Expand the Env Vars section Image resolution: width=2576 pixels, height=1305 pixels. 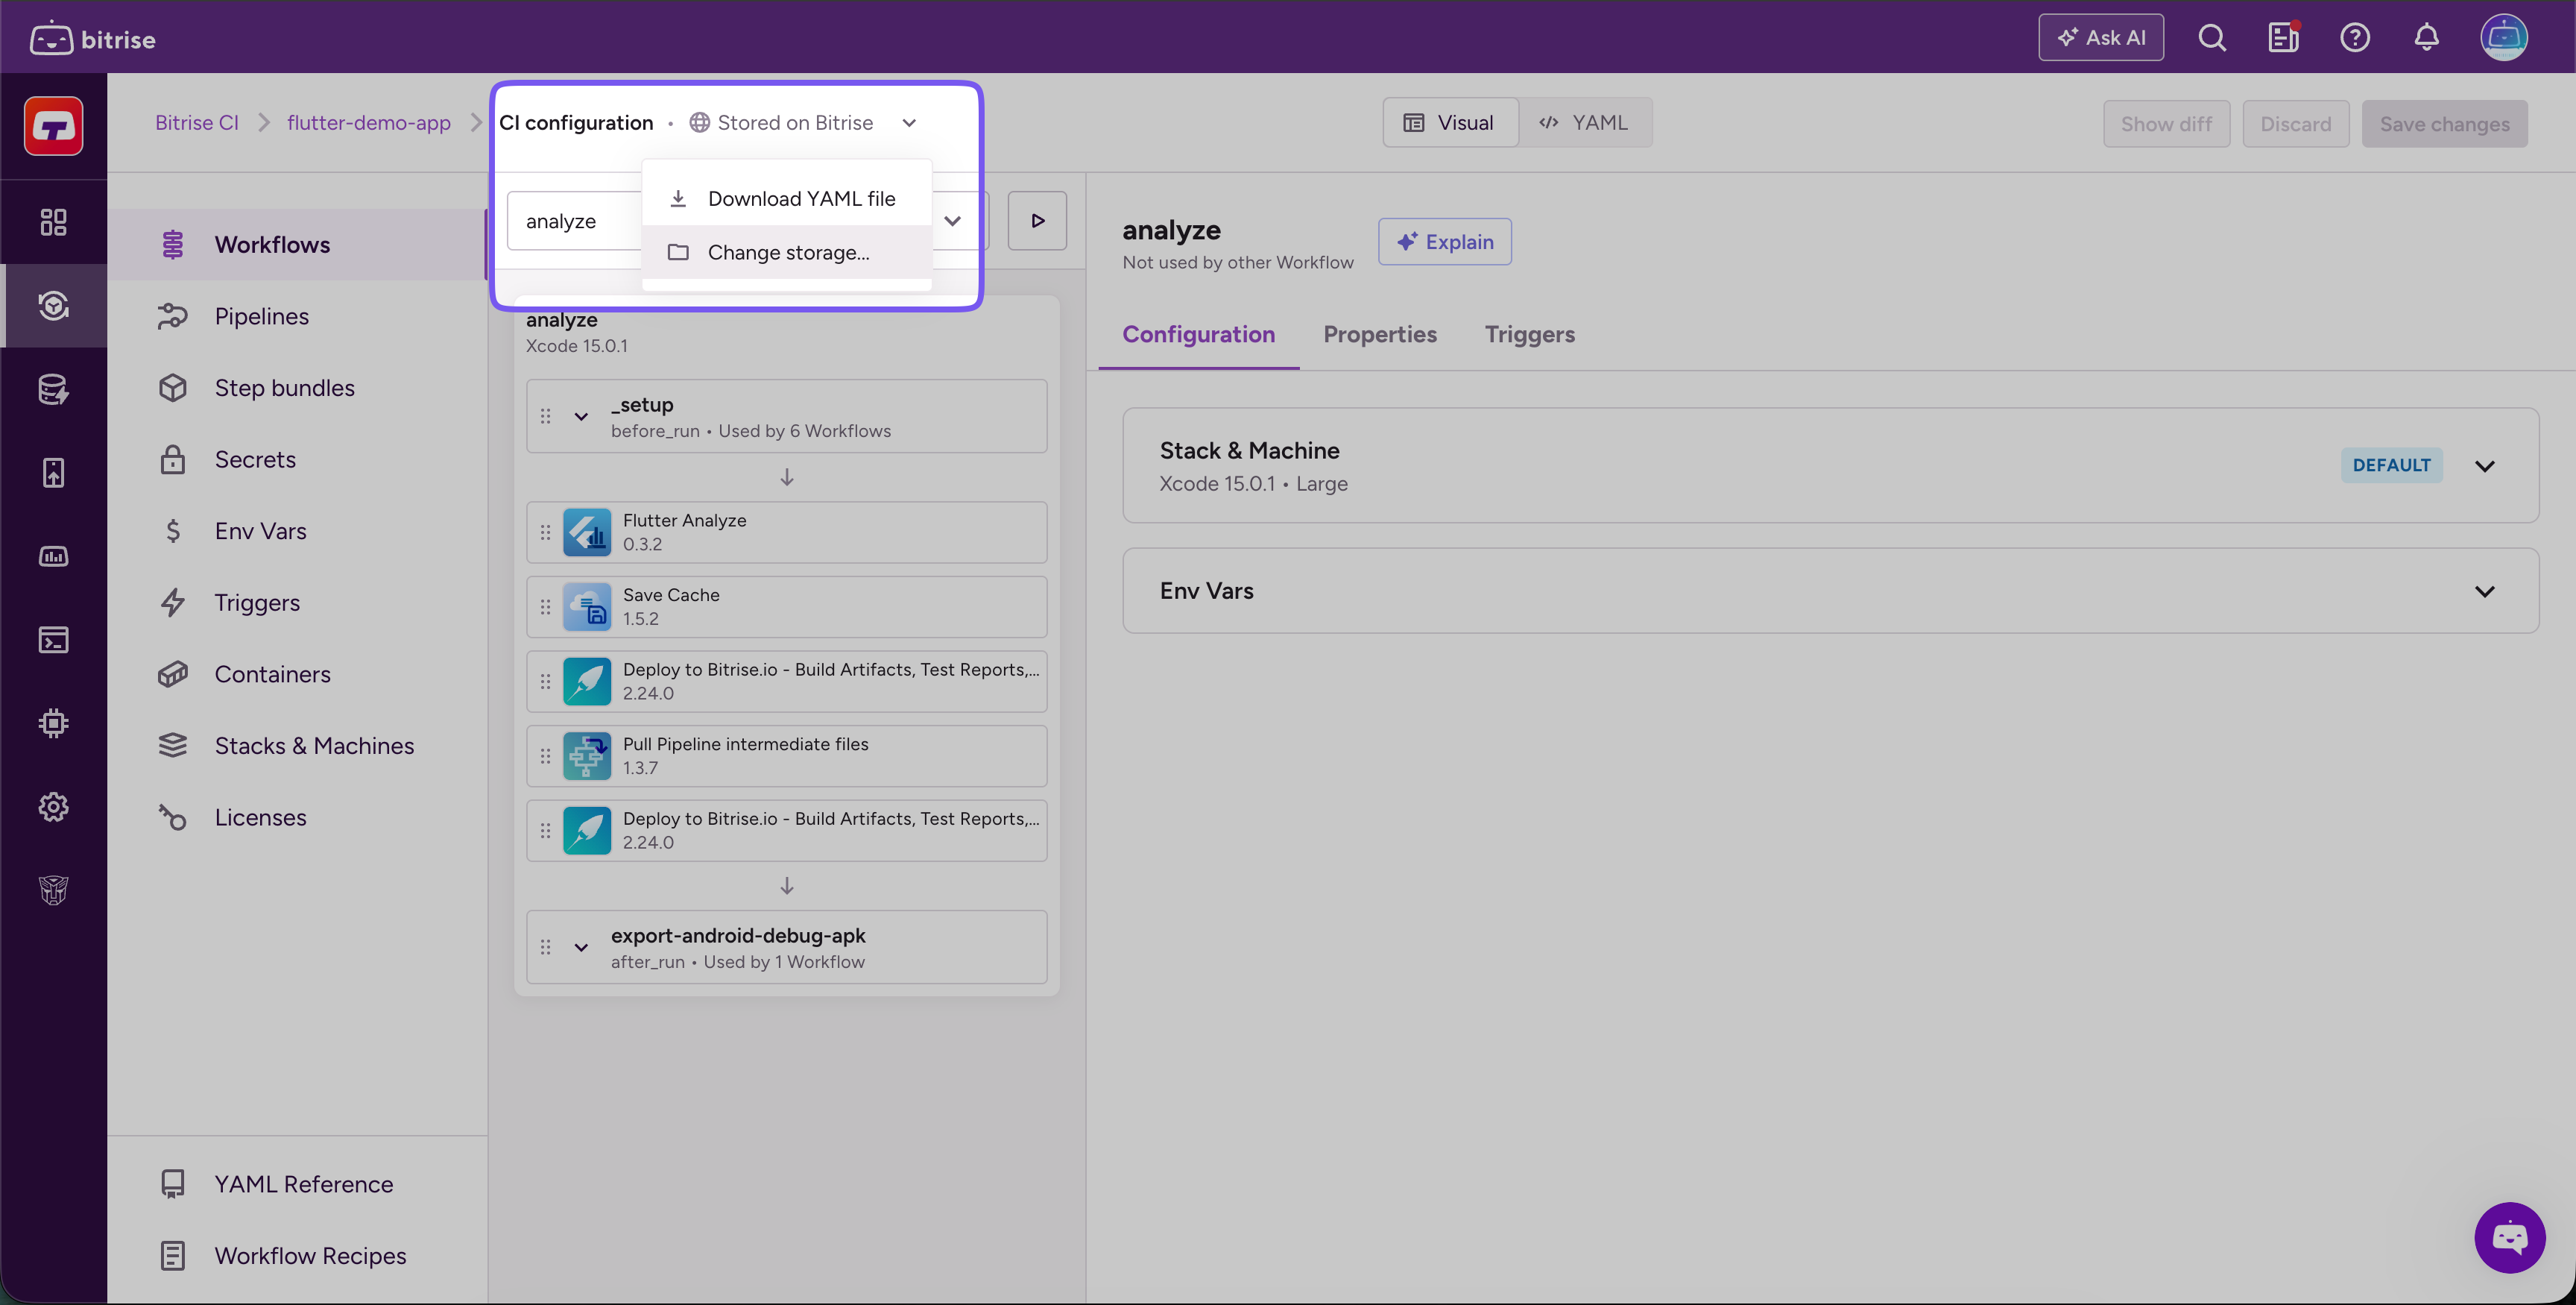tap(2485, 591)
